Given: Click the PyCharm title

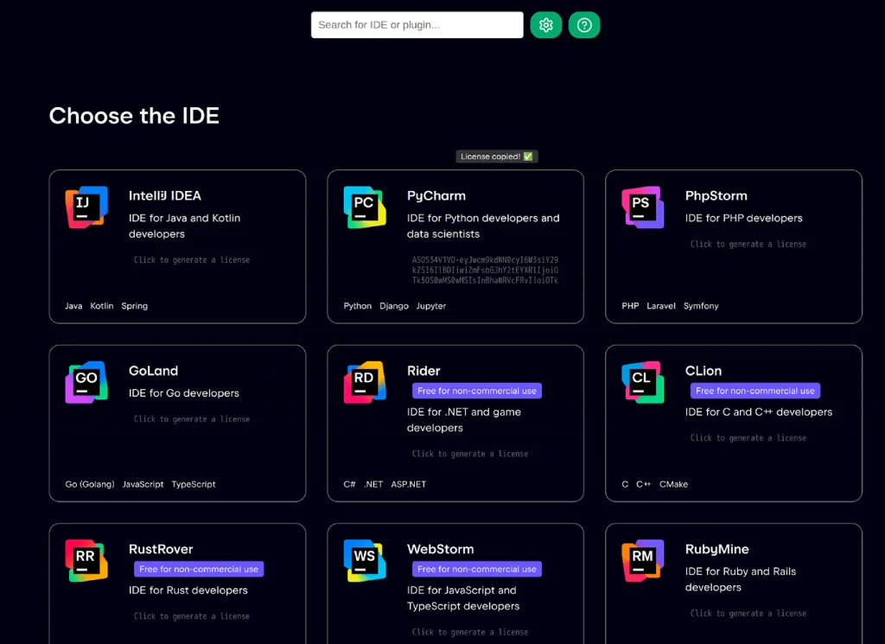Looking at the screenshot, I should tap(436, 196).
